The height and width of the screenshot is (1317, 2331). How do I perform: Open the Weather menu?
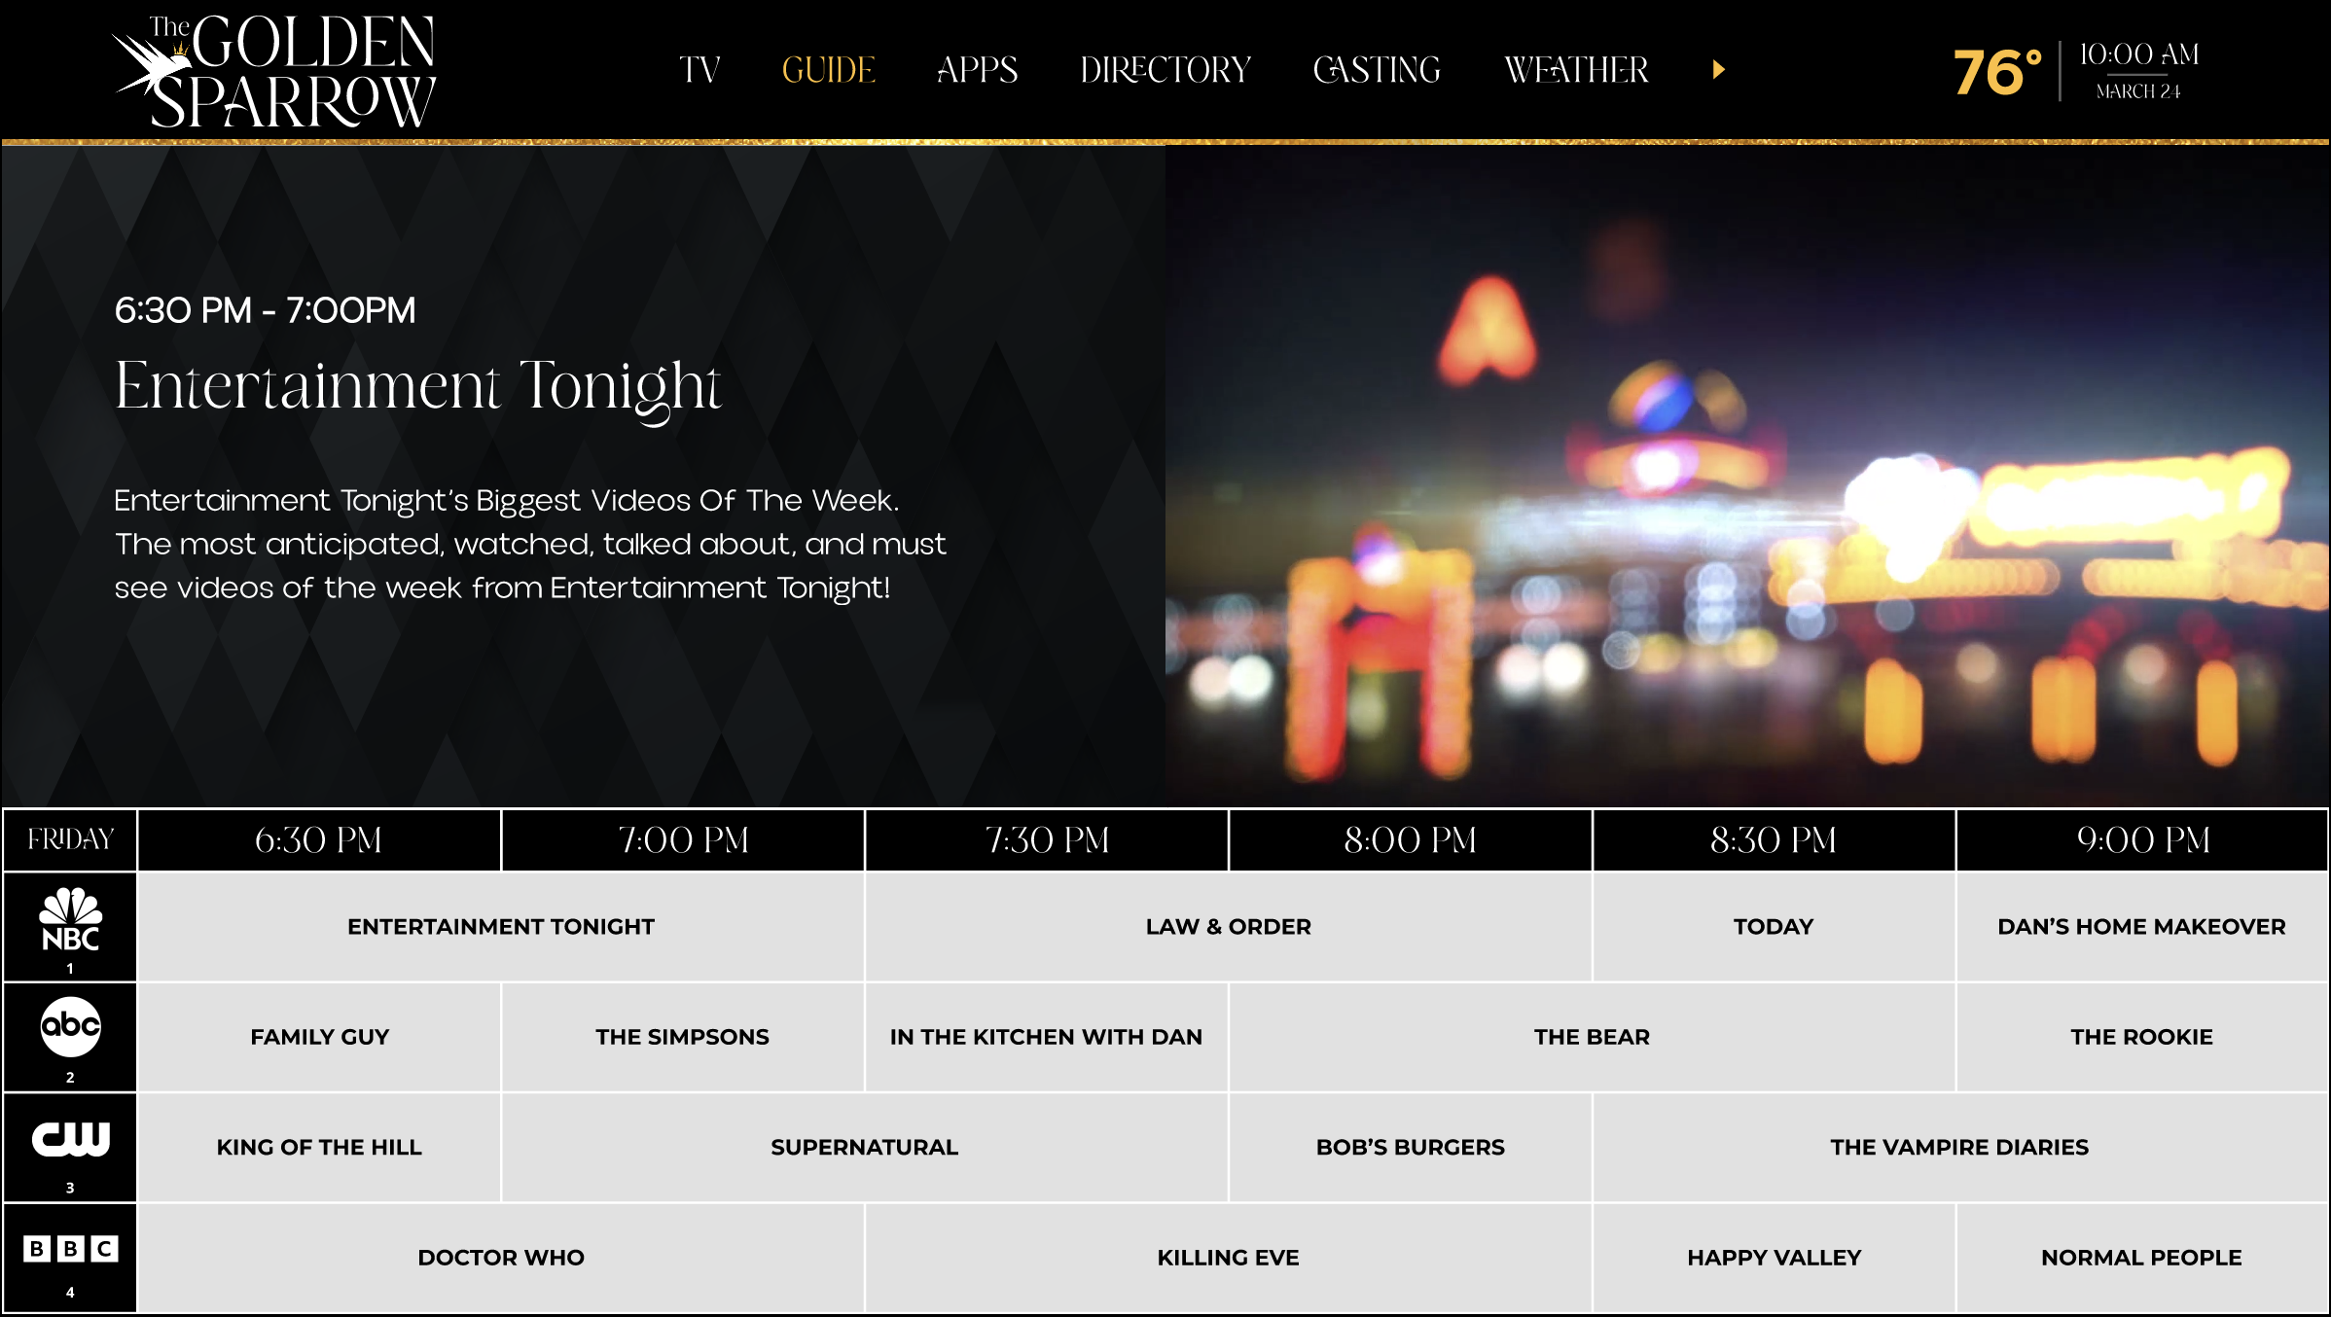[x=1576, y=70]
